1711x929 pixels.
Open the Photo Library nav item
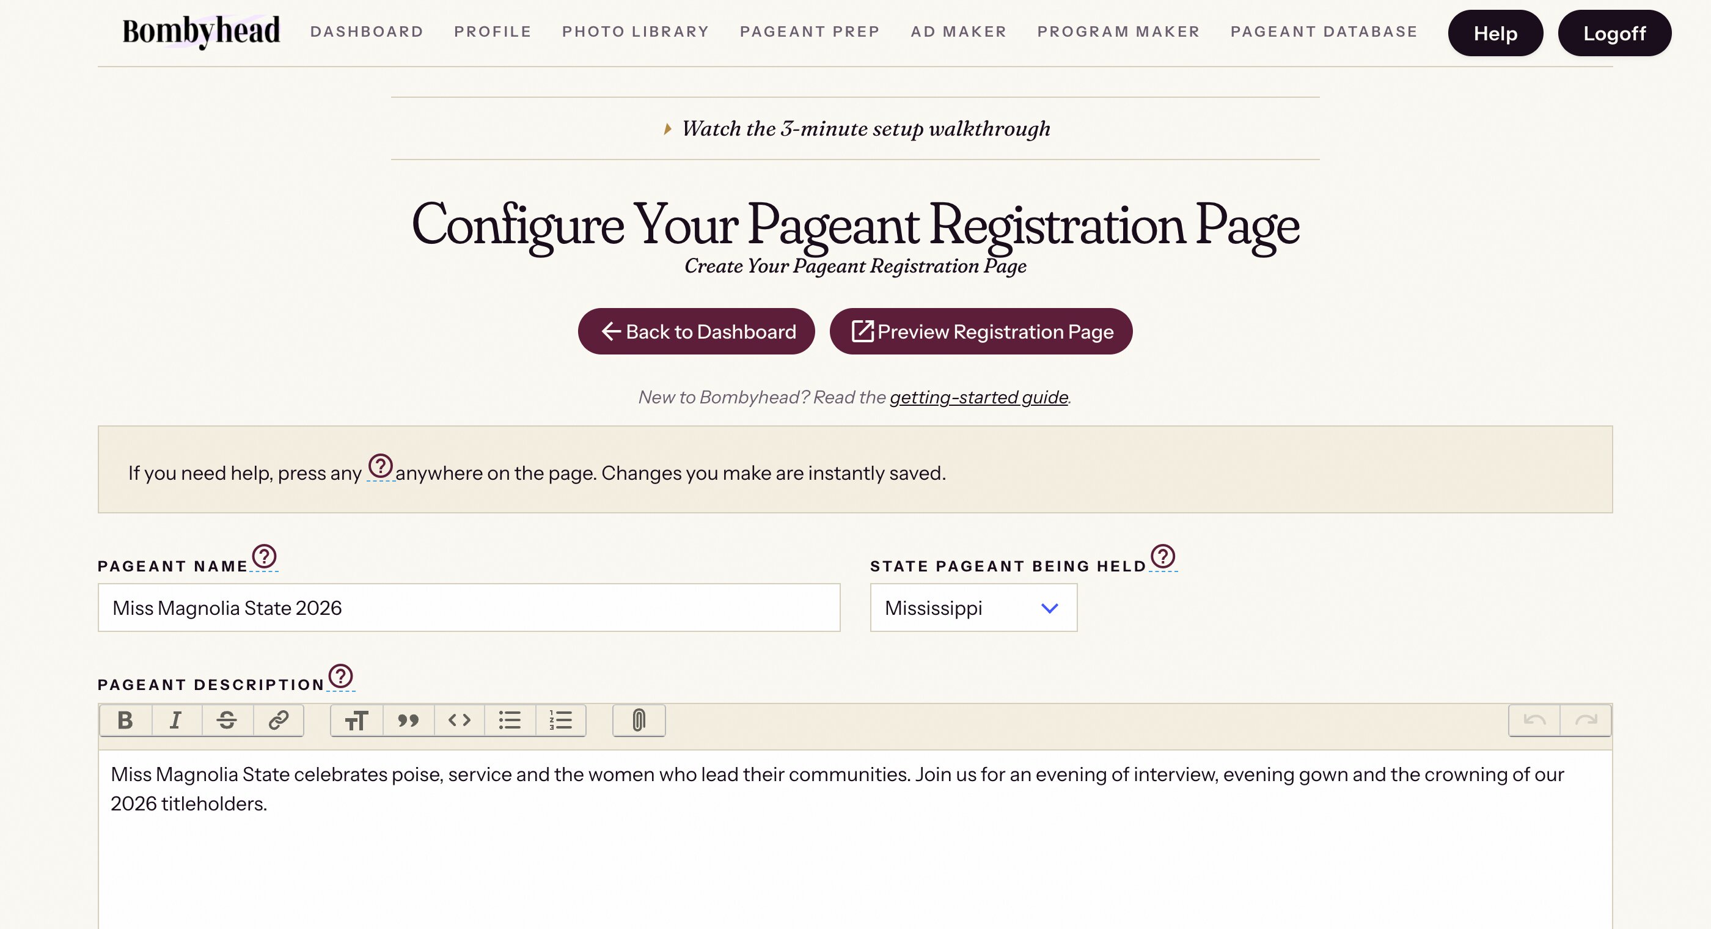tap(636, 32)
